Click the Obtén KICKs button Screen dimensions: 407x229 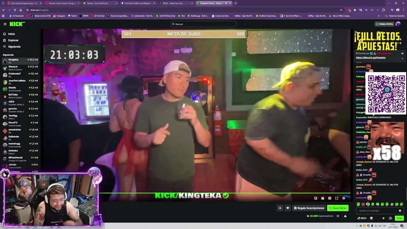point(384,24)
